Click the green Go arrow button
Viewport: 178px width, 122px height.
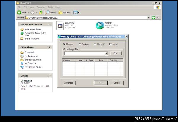pyautogui.click(x=153, y=18)
